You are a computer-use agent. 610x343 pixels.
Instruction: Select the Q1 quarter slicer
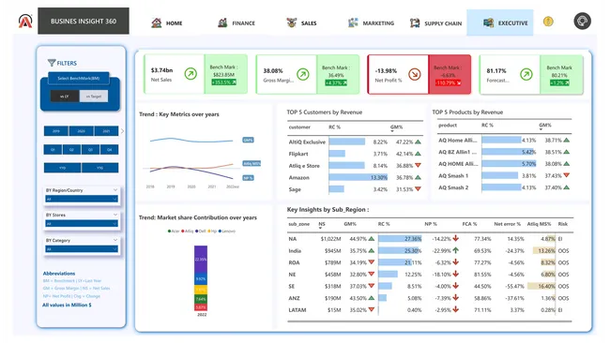coord(53,150)
